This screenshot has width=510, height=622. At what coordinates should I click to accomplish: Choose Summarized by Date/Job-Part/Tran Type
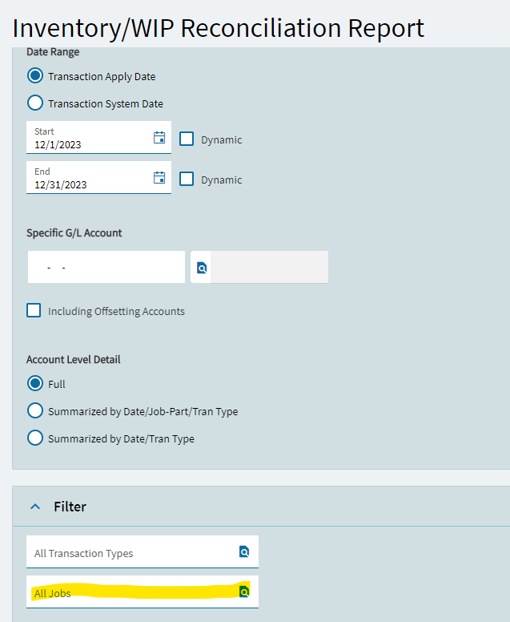(35, 410)
